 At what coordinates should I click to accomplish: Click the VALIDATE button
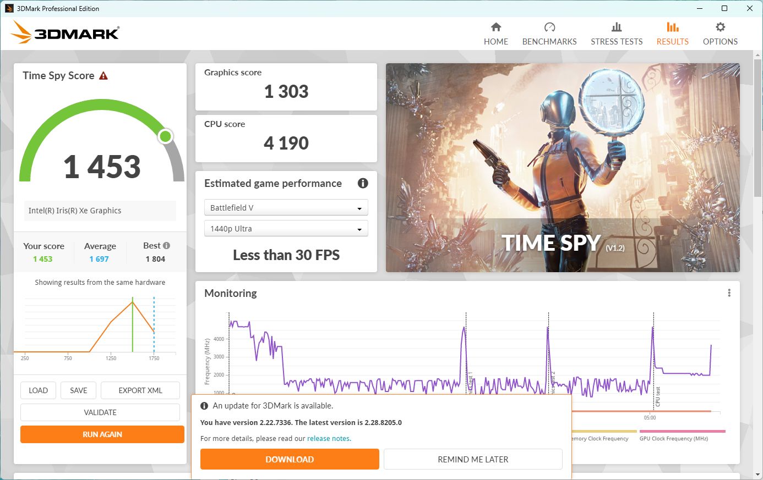pos(100,412)
